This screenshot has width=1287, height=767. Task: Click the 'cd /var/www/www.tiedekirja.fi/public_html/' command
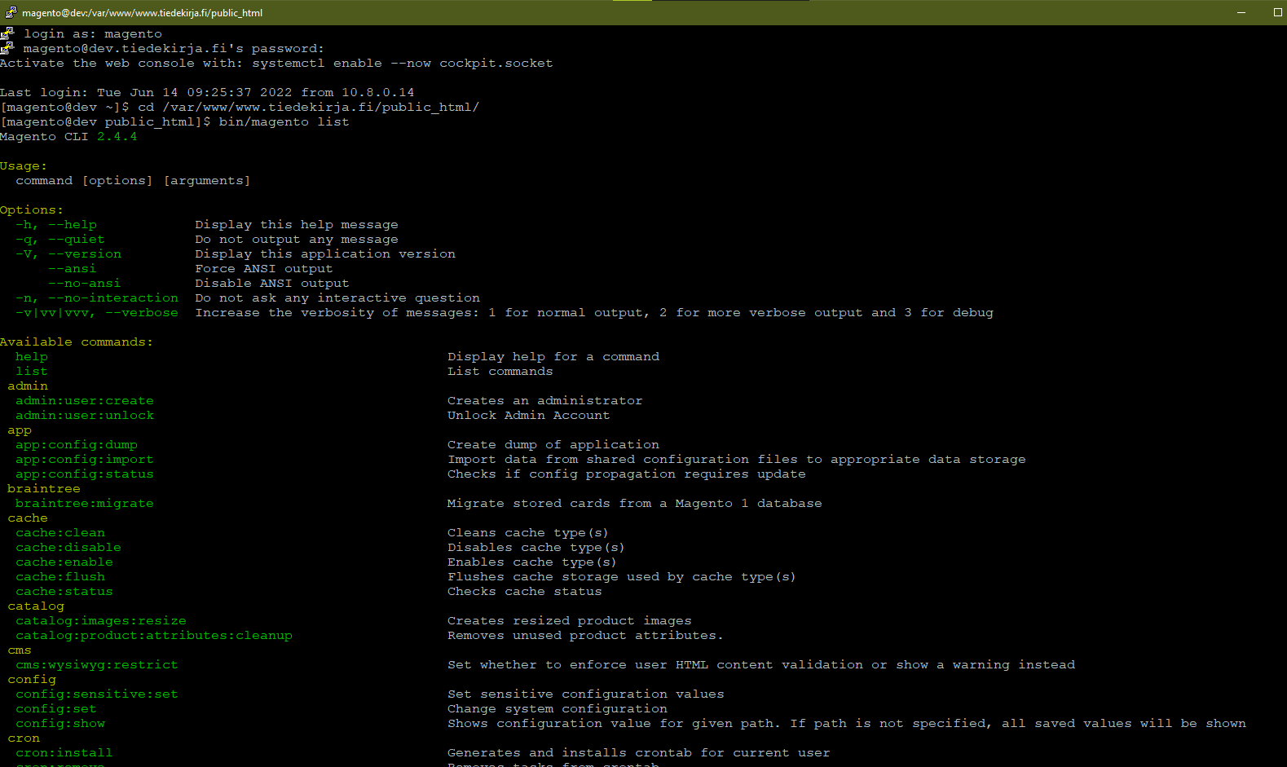click(308, 108)
